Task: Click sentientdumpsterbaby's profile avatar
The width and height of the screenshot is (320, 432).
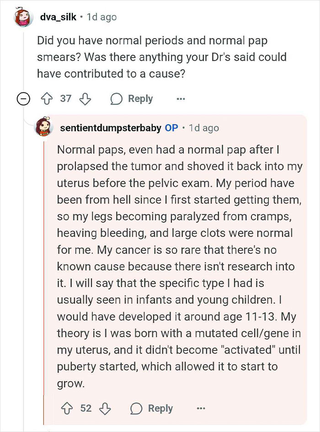Action: tap(44, 127)
